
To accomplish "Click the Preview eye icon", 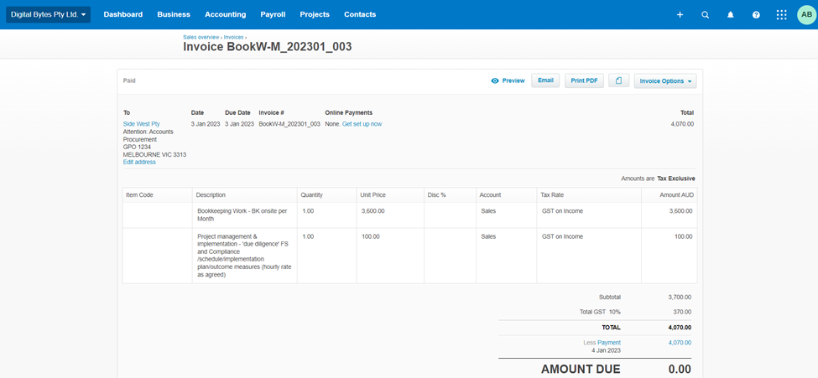I will point(495,80).
